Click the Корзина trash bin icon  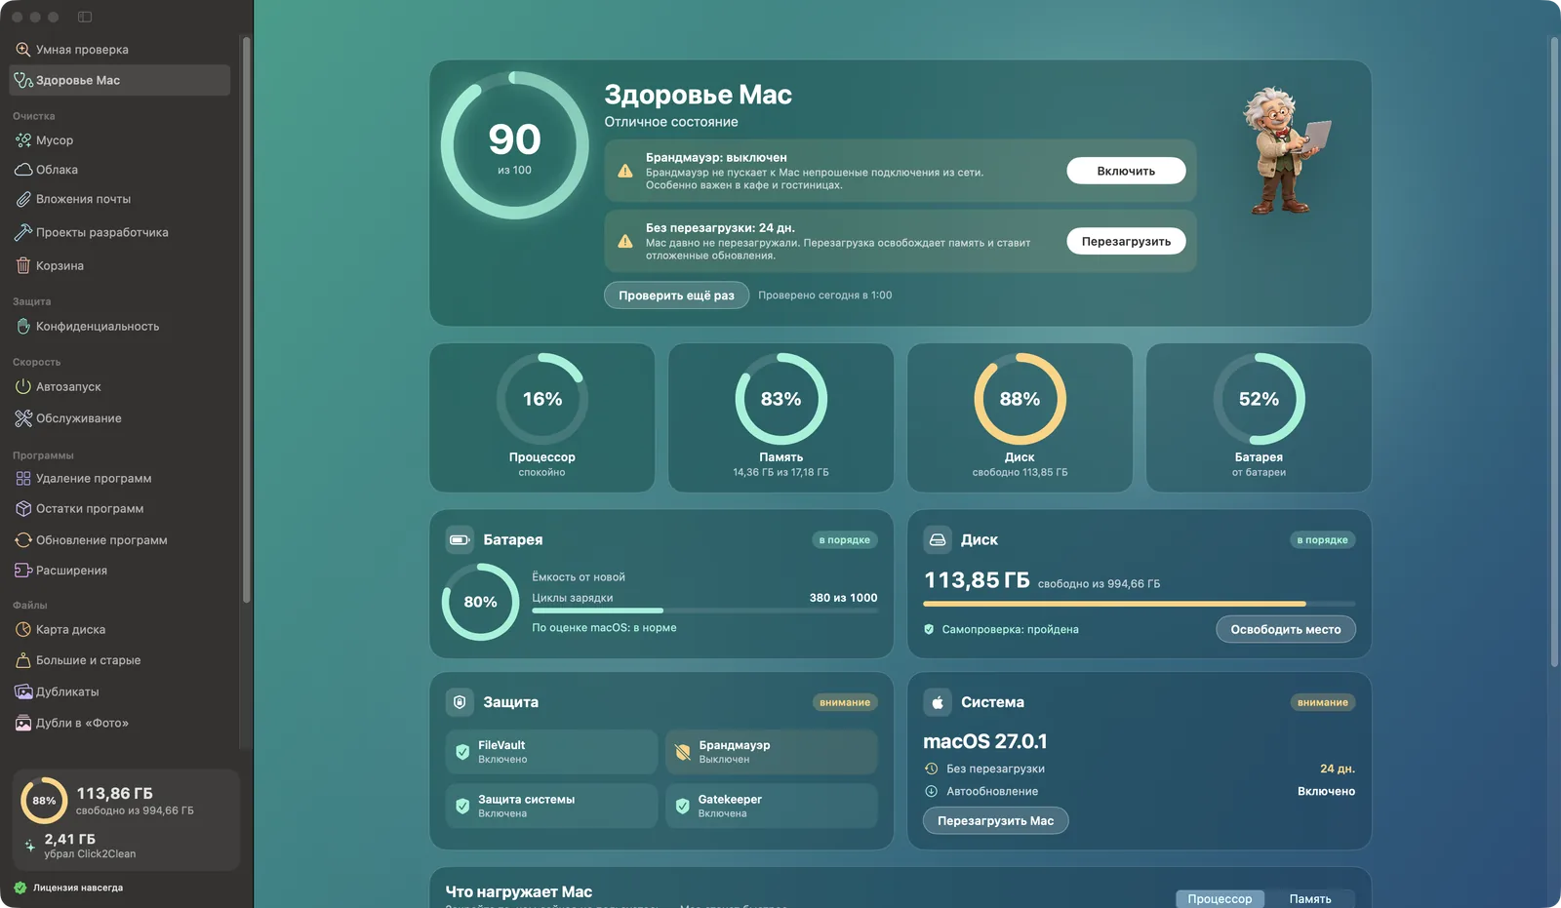23,265
